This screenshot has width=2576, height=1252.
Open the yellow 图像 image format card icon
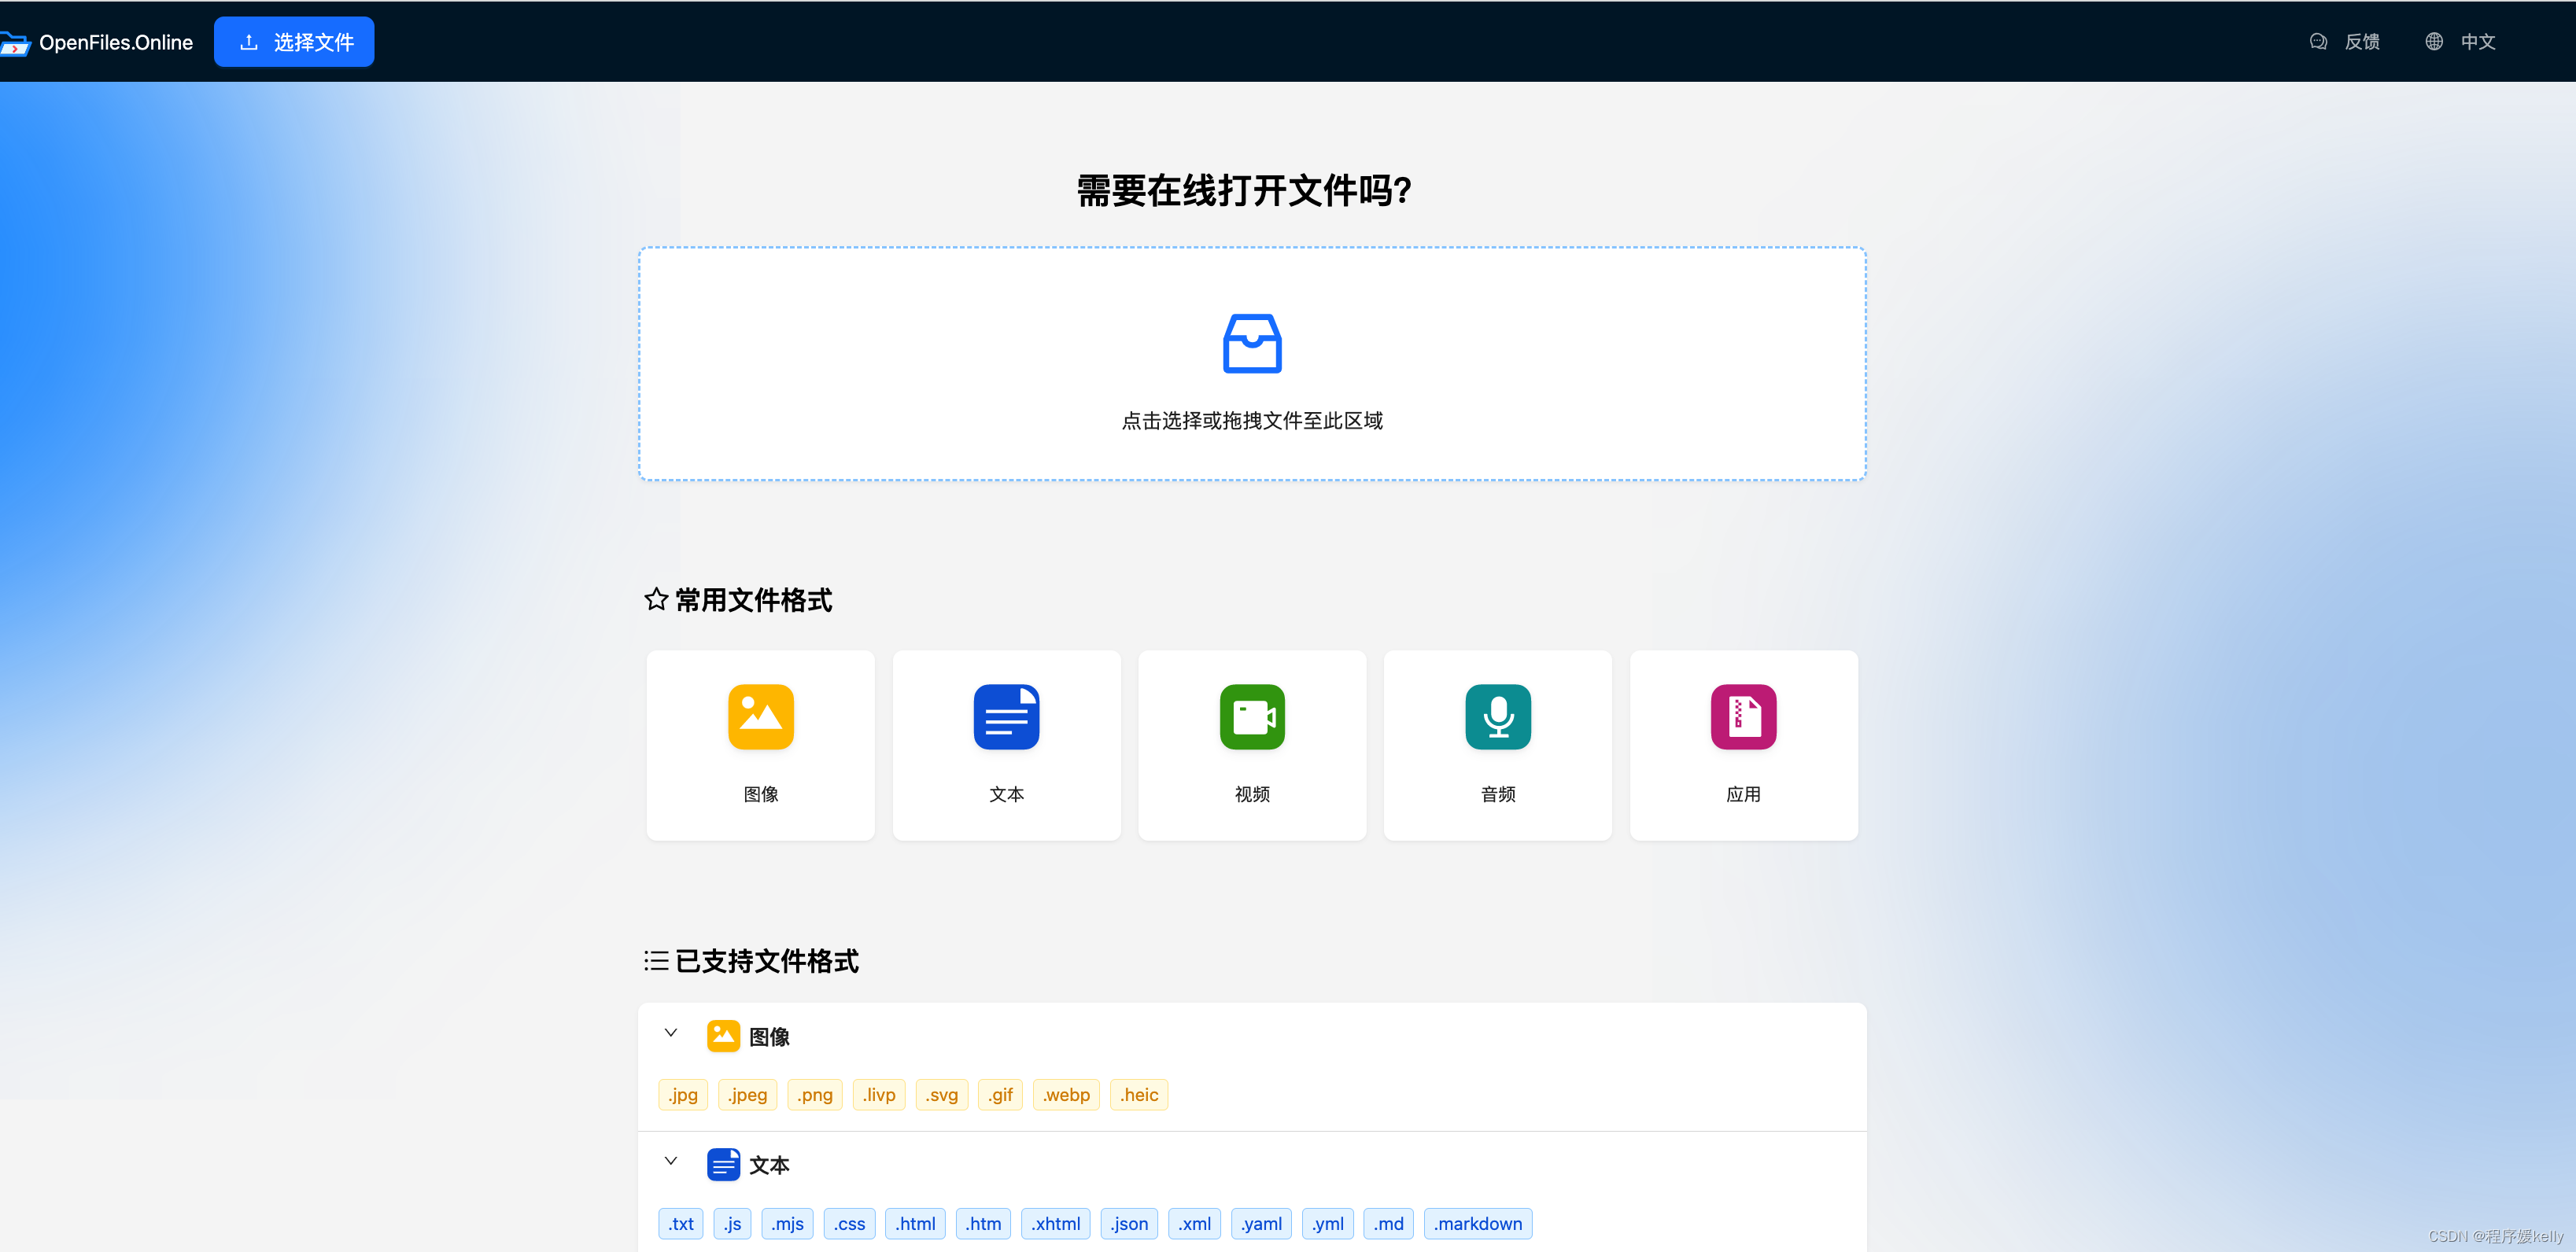coord(760,716)
